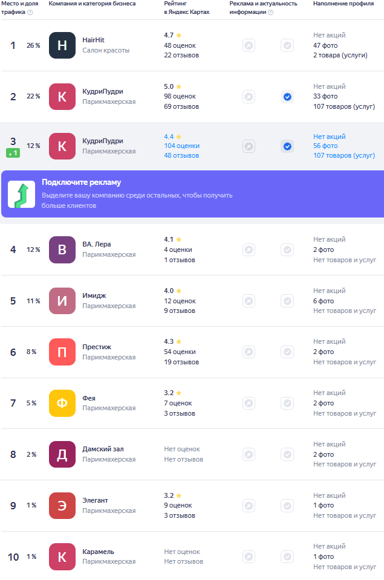Click the Престиж avatar icon
The height and width of the screenshot is (580, 384).
pyautogui.click(x=62, y=352)
